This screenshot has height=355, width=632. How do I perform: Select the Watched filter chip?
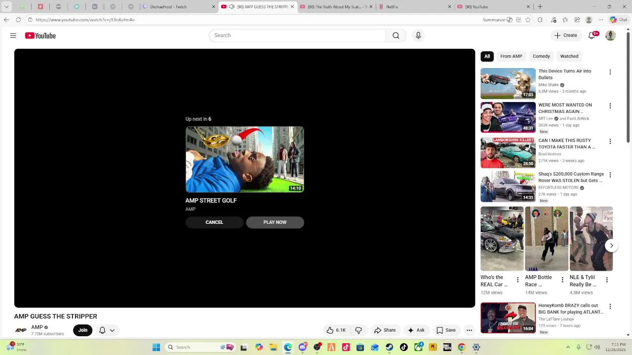coord(569,56)
